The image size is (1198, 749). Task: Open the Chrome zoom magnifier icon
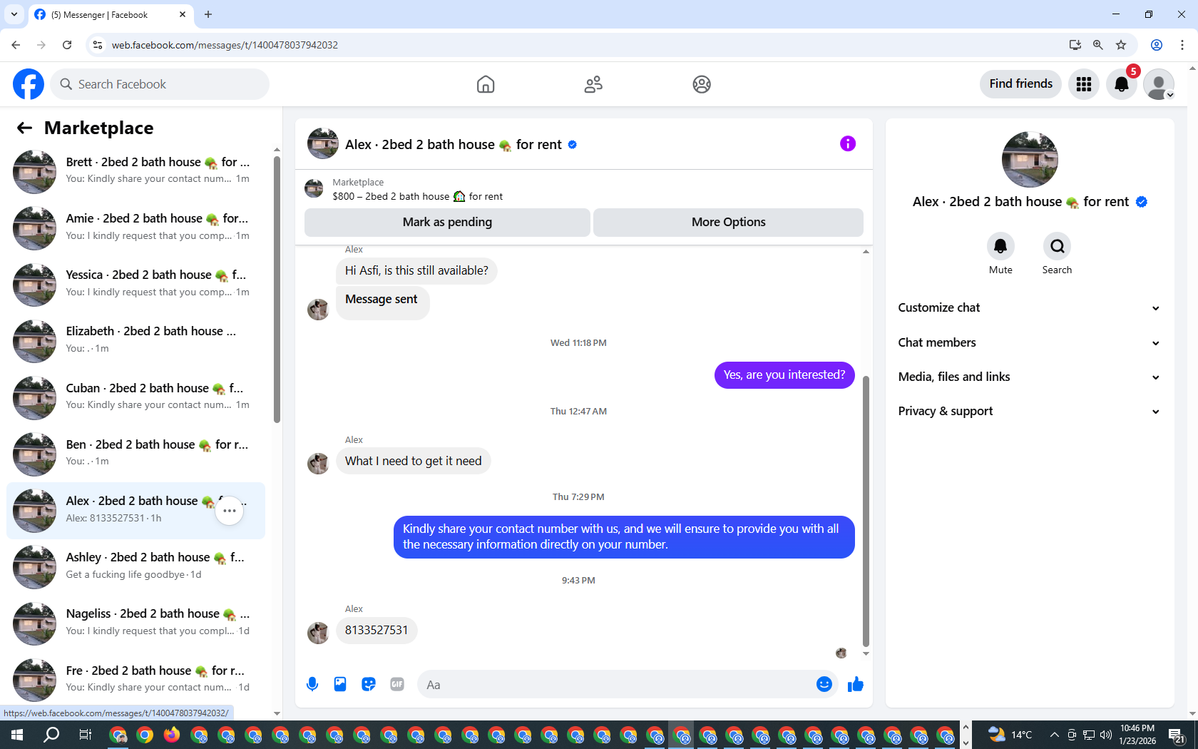click(1098, 45)
